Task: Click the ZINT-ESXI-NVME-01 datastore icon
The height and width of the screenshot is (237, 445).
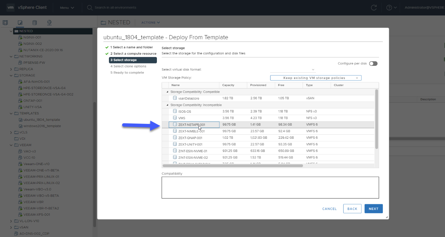Action: click(x=175, y=151)
